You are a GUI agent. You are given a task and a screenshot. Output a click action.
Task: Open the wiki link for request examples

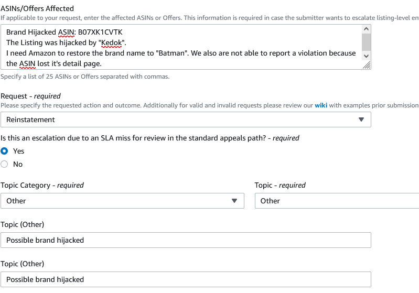click(320, 105)
